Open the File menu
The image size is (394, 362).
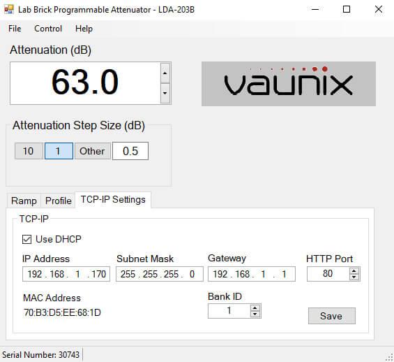coord(15,29)
